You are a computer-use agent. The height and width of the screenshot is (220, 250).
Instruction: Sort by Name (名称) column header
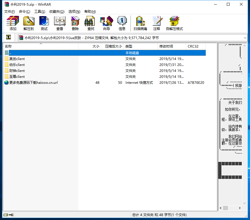point(41,46)
